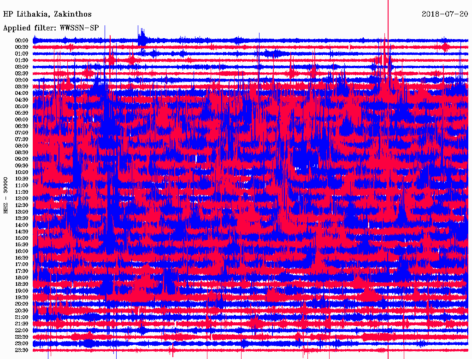Click the 21:30 time label

pos(22,324)
